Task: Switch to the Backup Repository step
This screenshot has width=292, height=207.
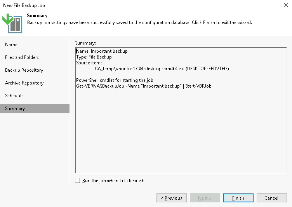Action: (24, 70)
